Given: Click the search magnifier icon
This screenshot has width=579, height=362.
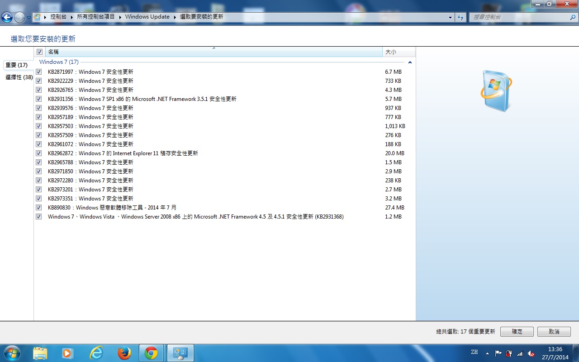Looking at the screenshot, I should 572,17.
